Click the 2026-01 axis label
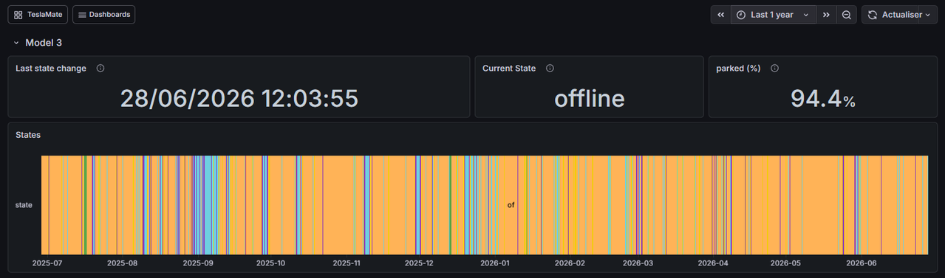 click(495, 263)
